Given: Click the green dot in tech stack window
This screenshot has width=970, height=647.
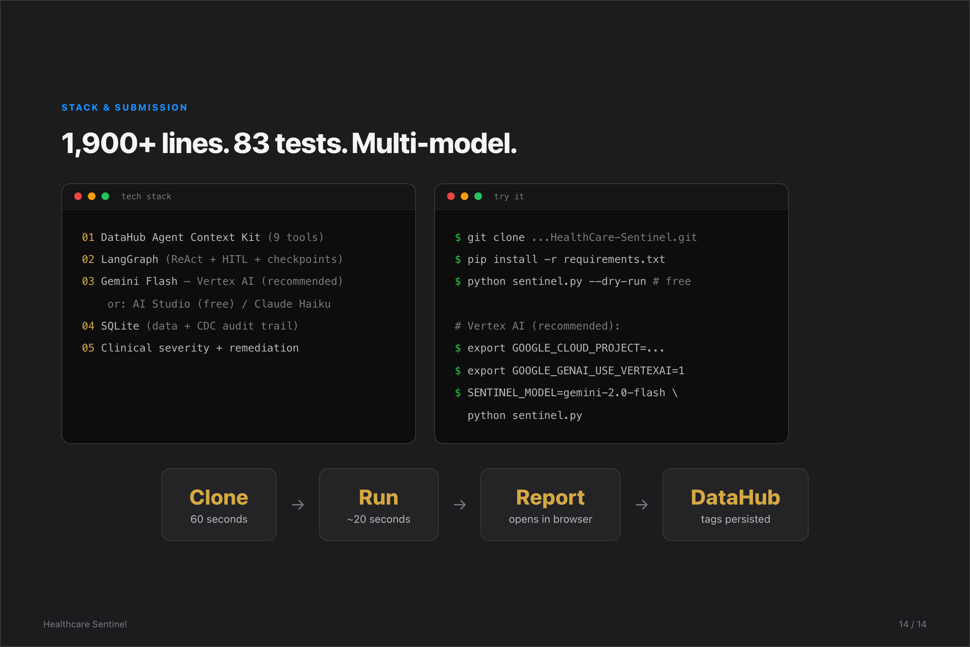Looking at the screenshot, I should tap(105, 196).
